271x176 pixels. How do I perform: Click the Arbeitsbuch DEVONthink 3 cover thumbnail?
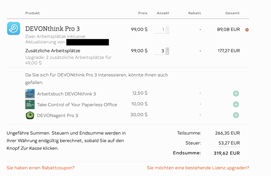click(x=30, y=94)
